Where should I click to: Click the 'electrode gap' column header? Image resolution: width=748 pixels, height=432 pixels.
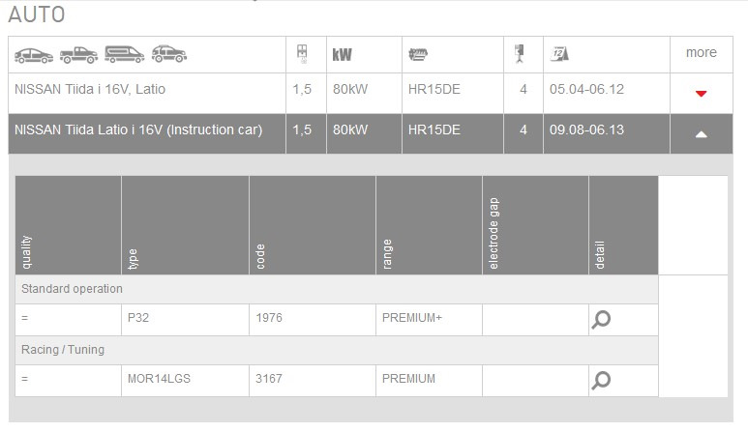tap(535, 225)
